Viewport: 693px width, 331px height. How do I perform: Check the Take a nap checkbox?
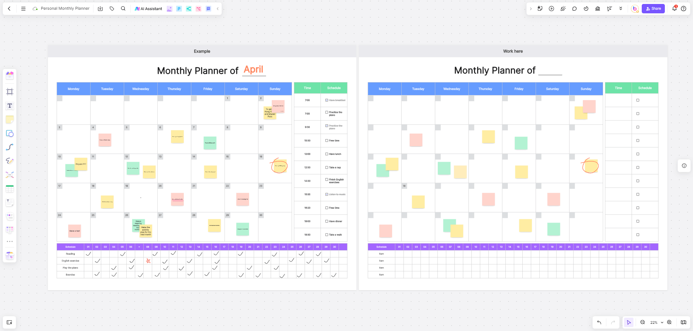(x=327, y=167)
